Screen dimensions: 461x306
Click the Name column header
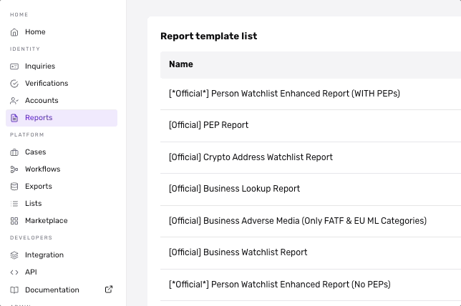click(x=181, y=64)
